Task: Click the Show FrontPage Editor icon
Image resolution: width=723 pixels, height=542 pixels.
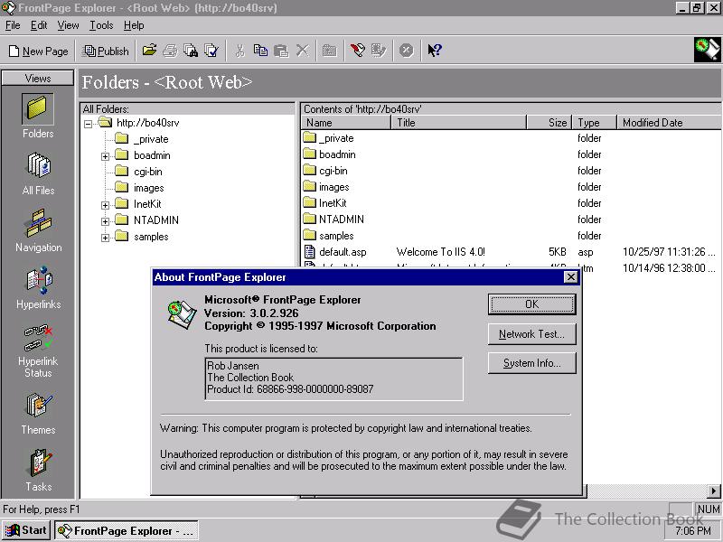Action: [357, 51]
